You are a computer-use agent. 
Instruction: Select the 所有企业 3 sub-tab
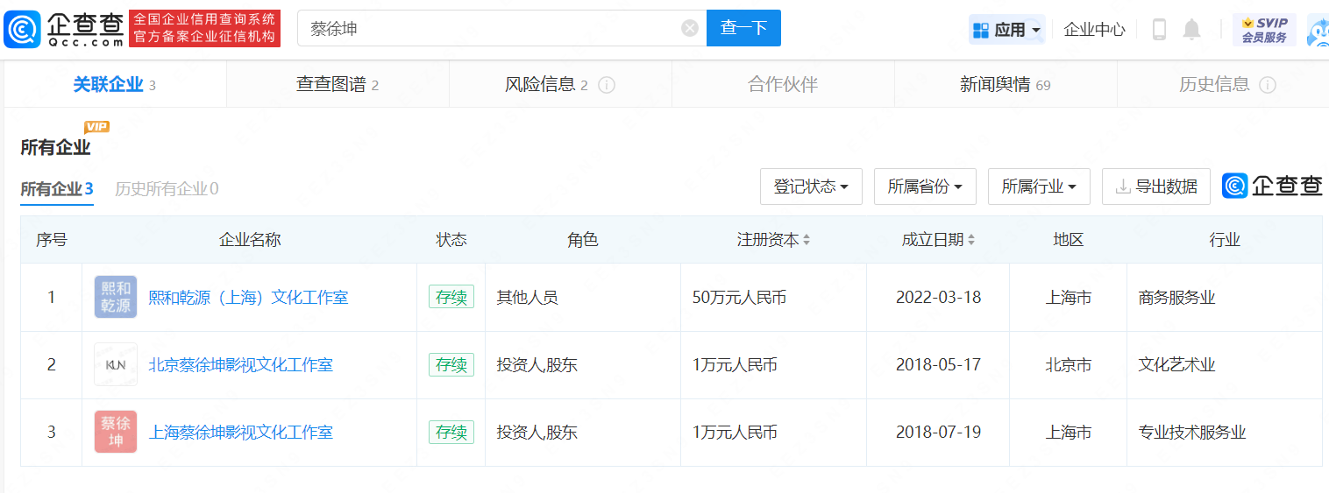tap(57, 189)
